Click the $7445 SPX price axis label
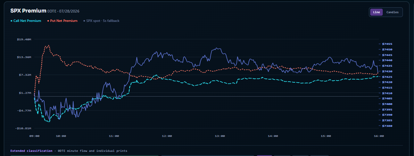 (x=387, y=55)
